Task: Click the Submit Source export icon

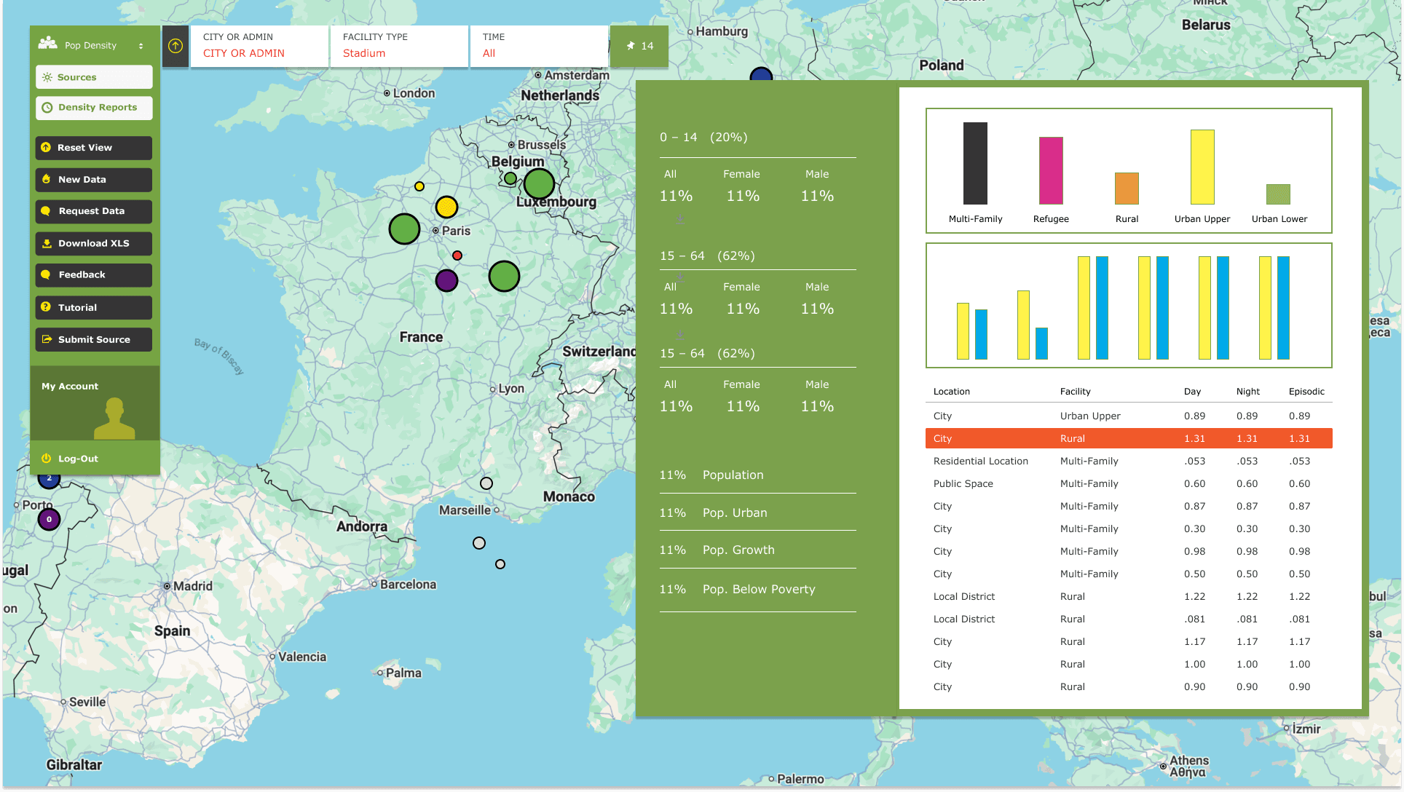Action: pyautogui.click(x=46, y=339)
